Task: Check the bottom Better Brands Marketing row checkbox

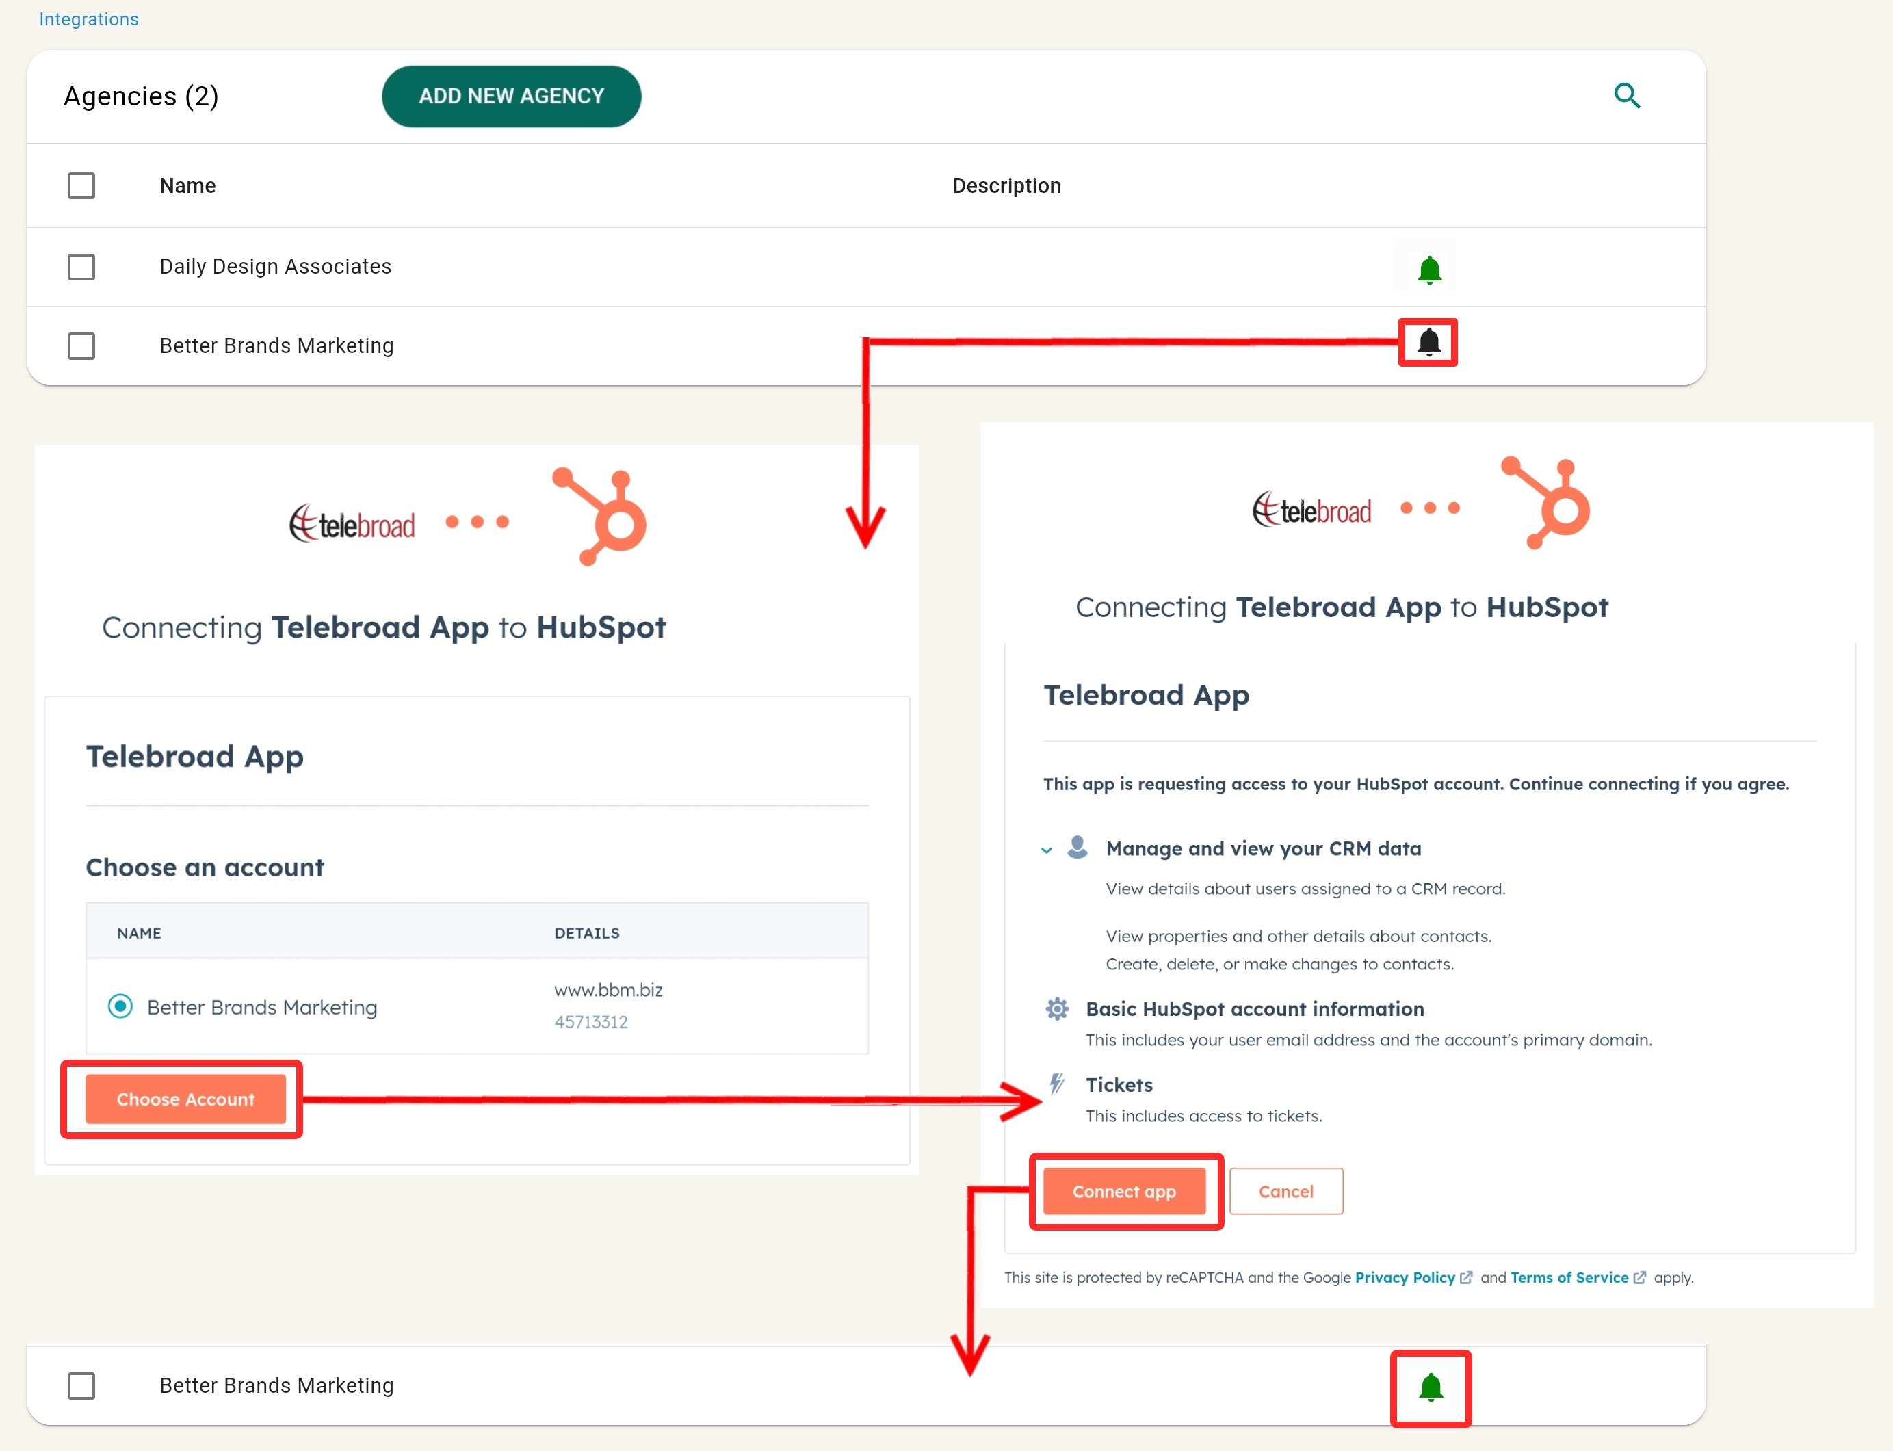Action: click(x=81, y=1385)
